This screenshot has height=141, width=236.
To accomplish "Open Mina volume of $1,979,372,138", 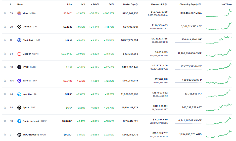I will coord(159,12).
